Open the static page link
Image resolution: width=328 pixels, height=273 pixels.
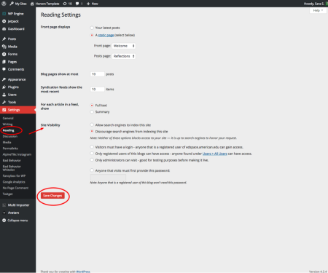106,35
